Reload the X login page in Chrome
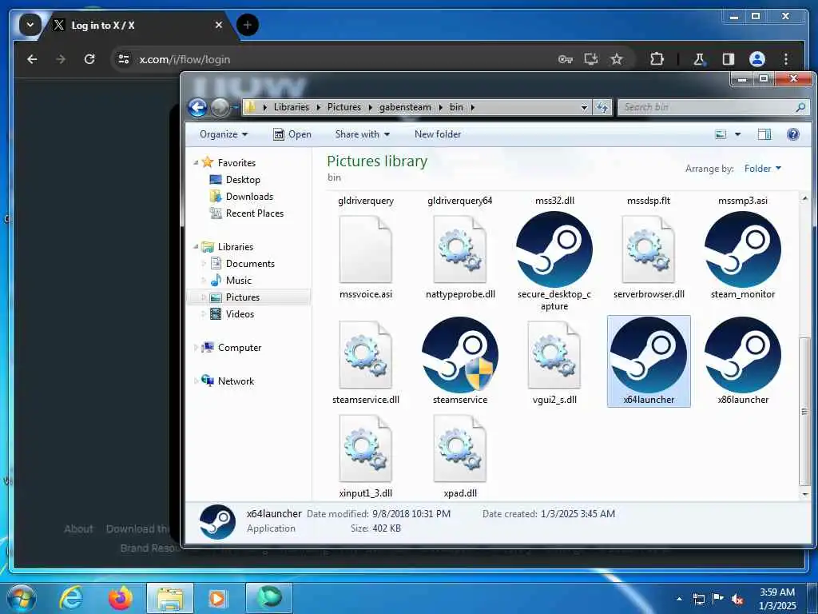This screenshot has width=818, height=614. [x=89, y=59]
